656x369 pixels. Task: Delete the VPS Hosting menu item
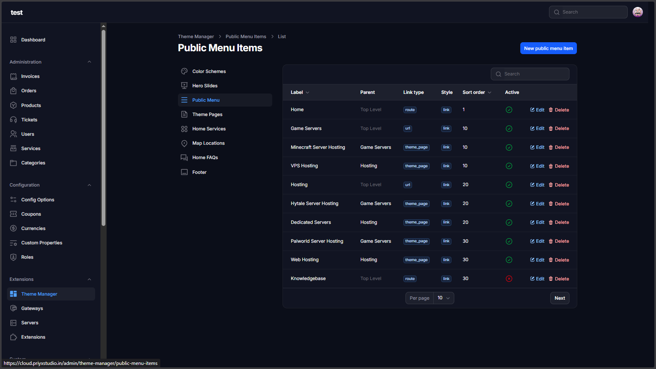click(x=559, y=166)
